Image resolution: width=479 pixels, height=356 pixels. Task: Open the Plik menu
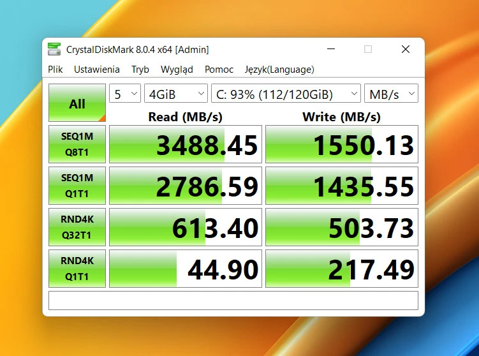[x=55, y=70]
